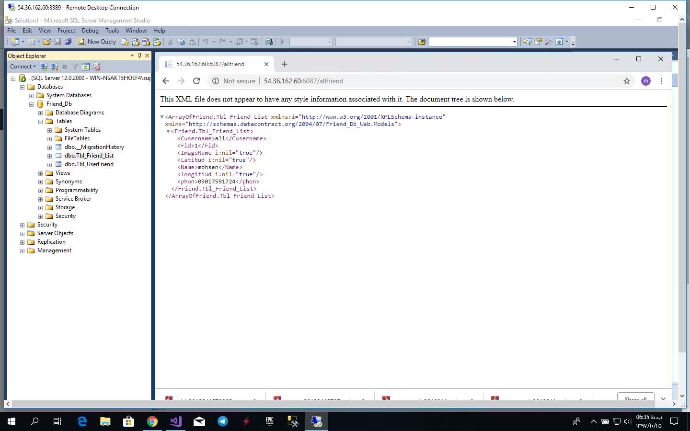Reload the browser page
This screenshot has width=690, height=431.
(x=196, y=81)
